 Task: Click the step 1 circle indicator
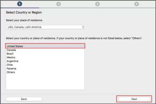pos(19,4)
